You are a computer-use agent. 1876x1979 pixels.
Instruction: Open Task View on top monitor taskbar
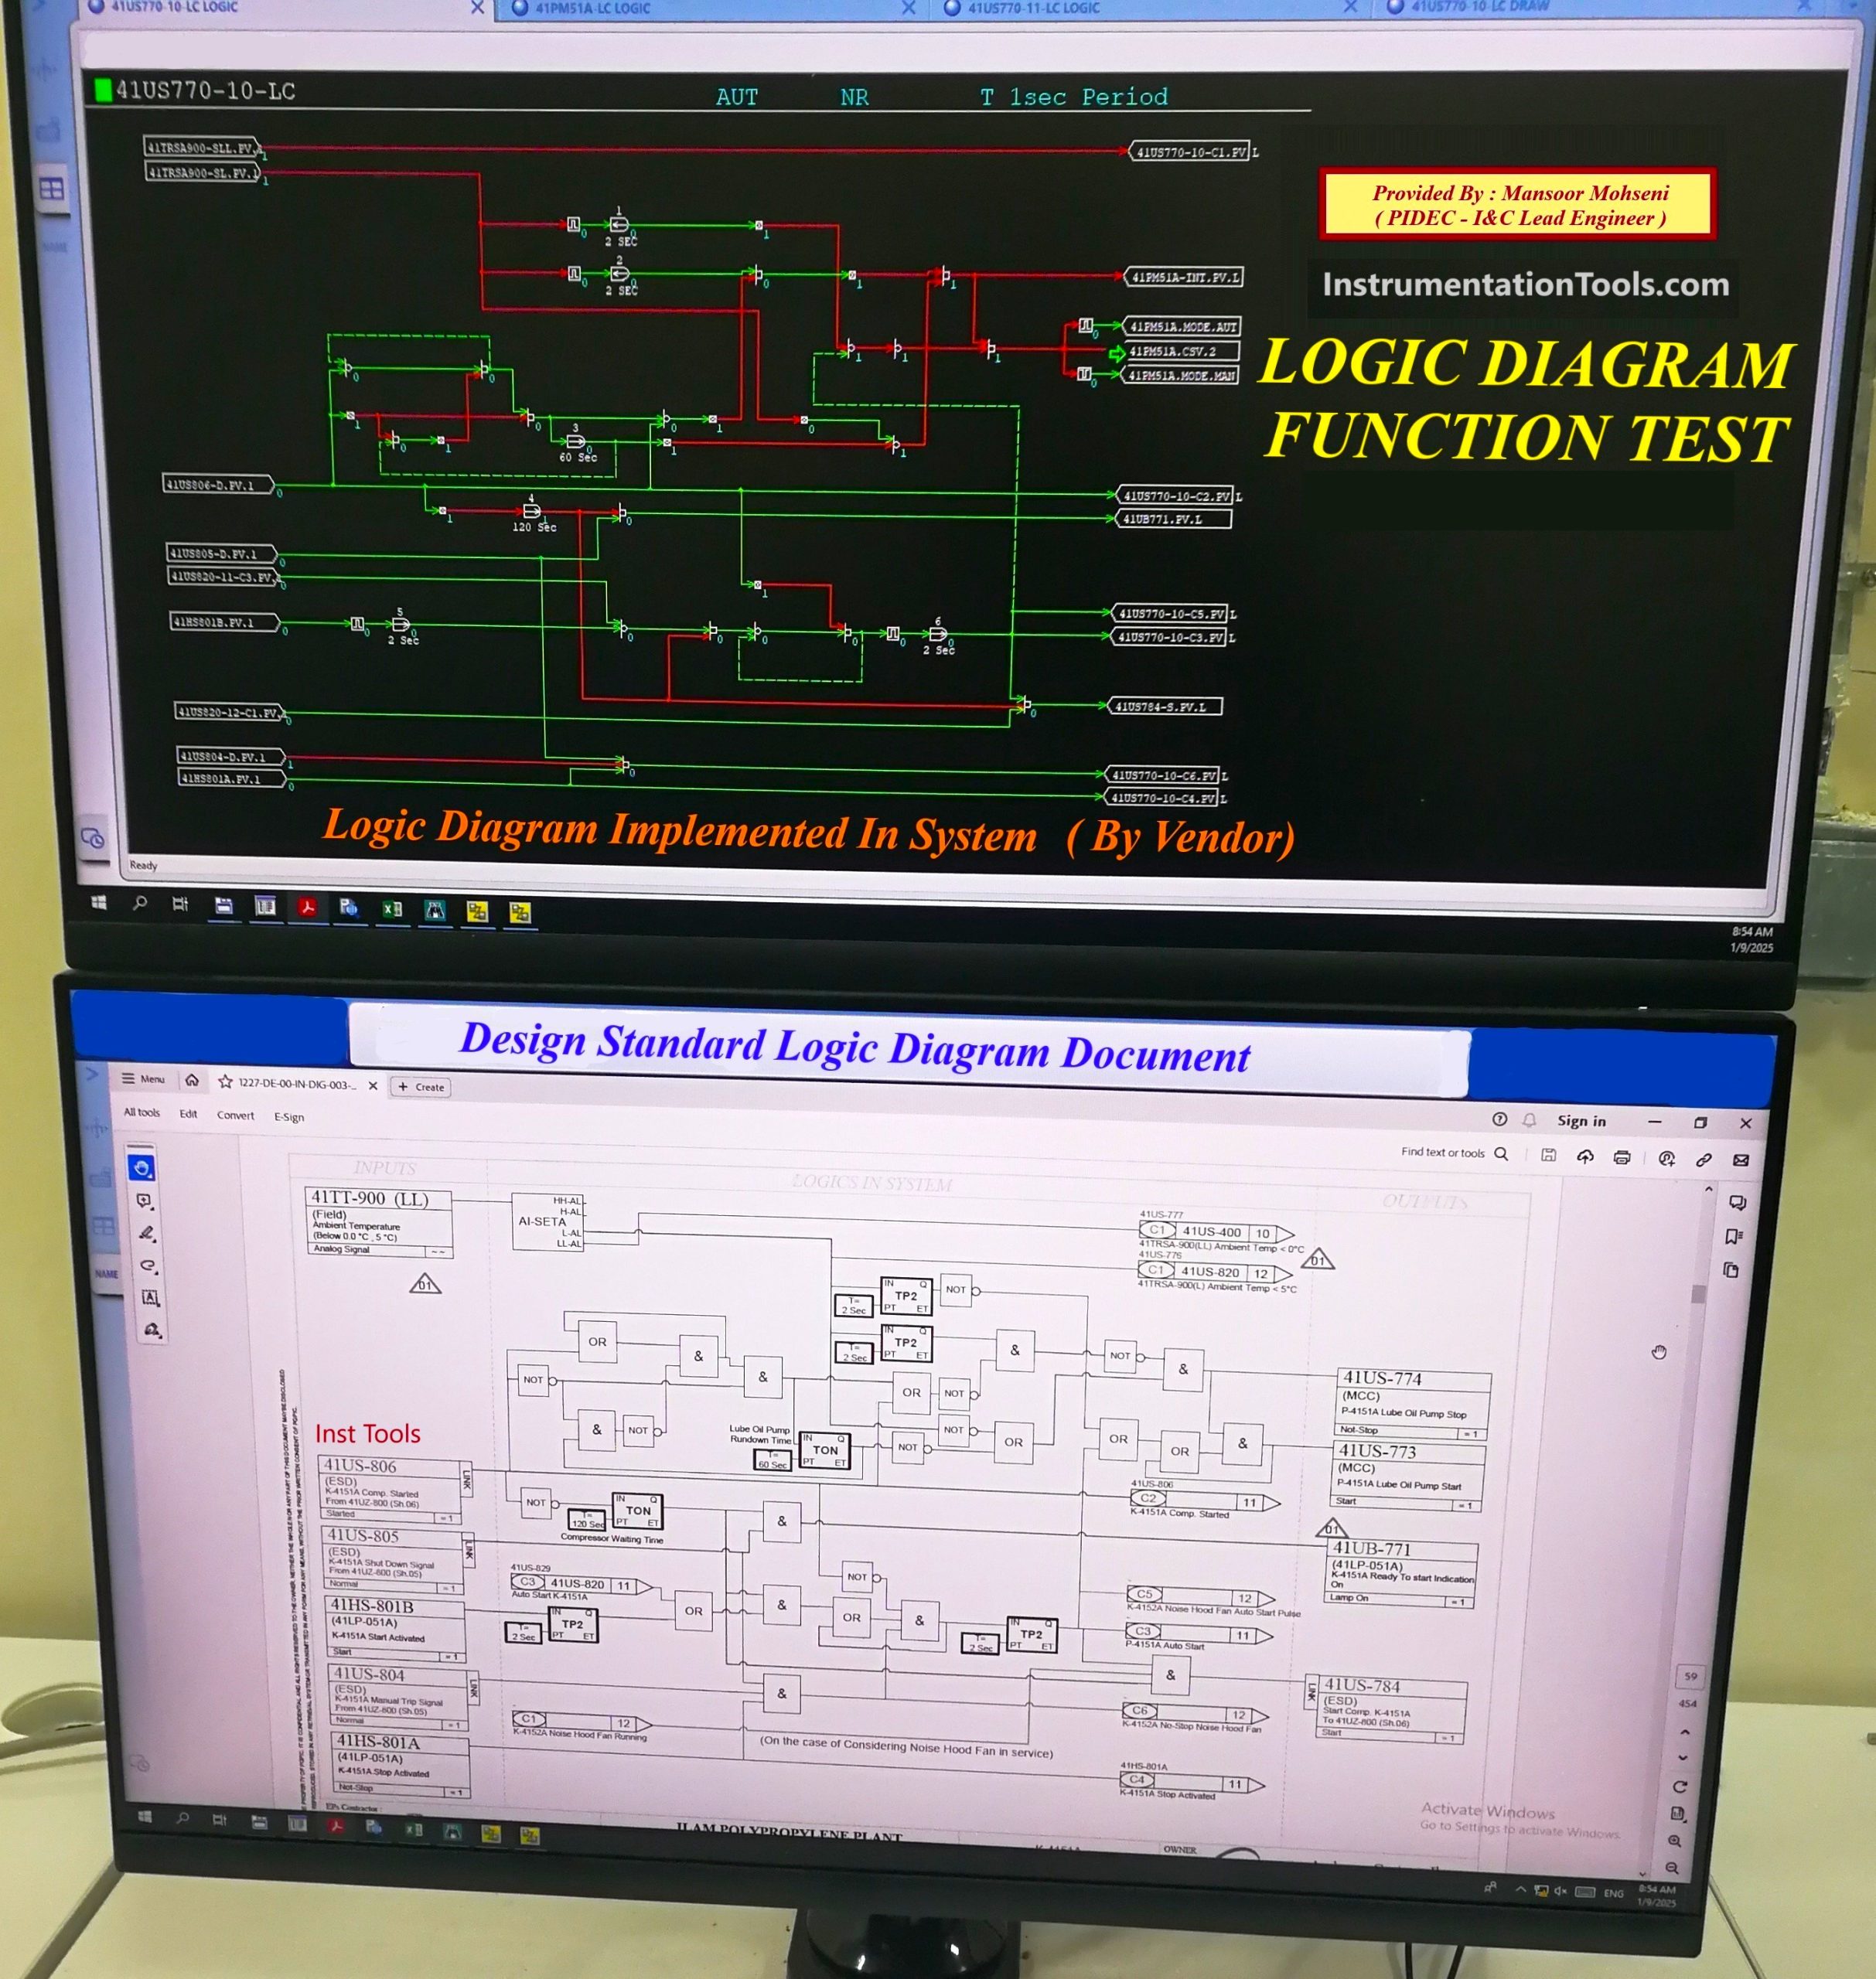point(180,904)
